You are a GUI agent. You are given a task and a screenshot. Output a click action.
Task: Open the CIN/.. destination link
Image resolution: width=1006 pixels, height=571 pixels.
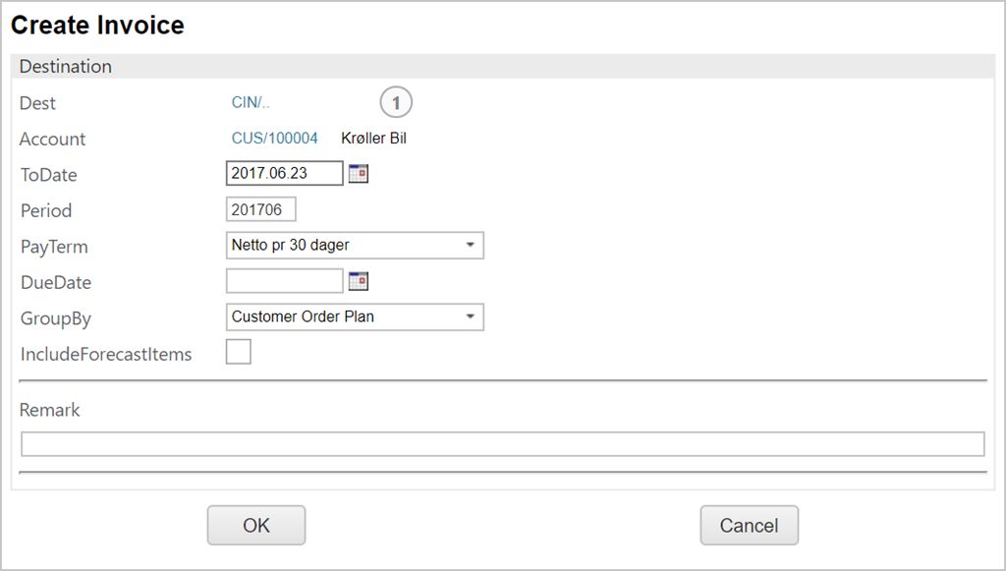click(x=251, y=102)
